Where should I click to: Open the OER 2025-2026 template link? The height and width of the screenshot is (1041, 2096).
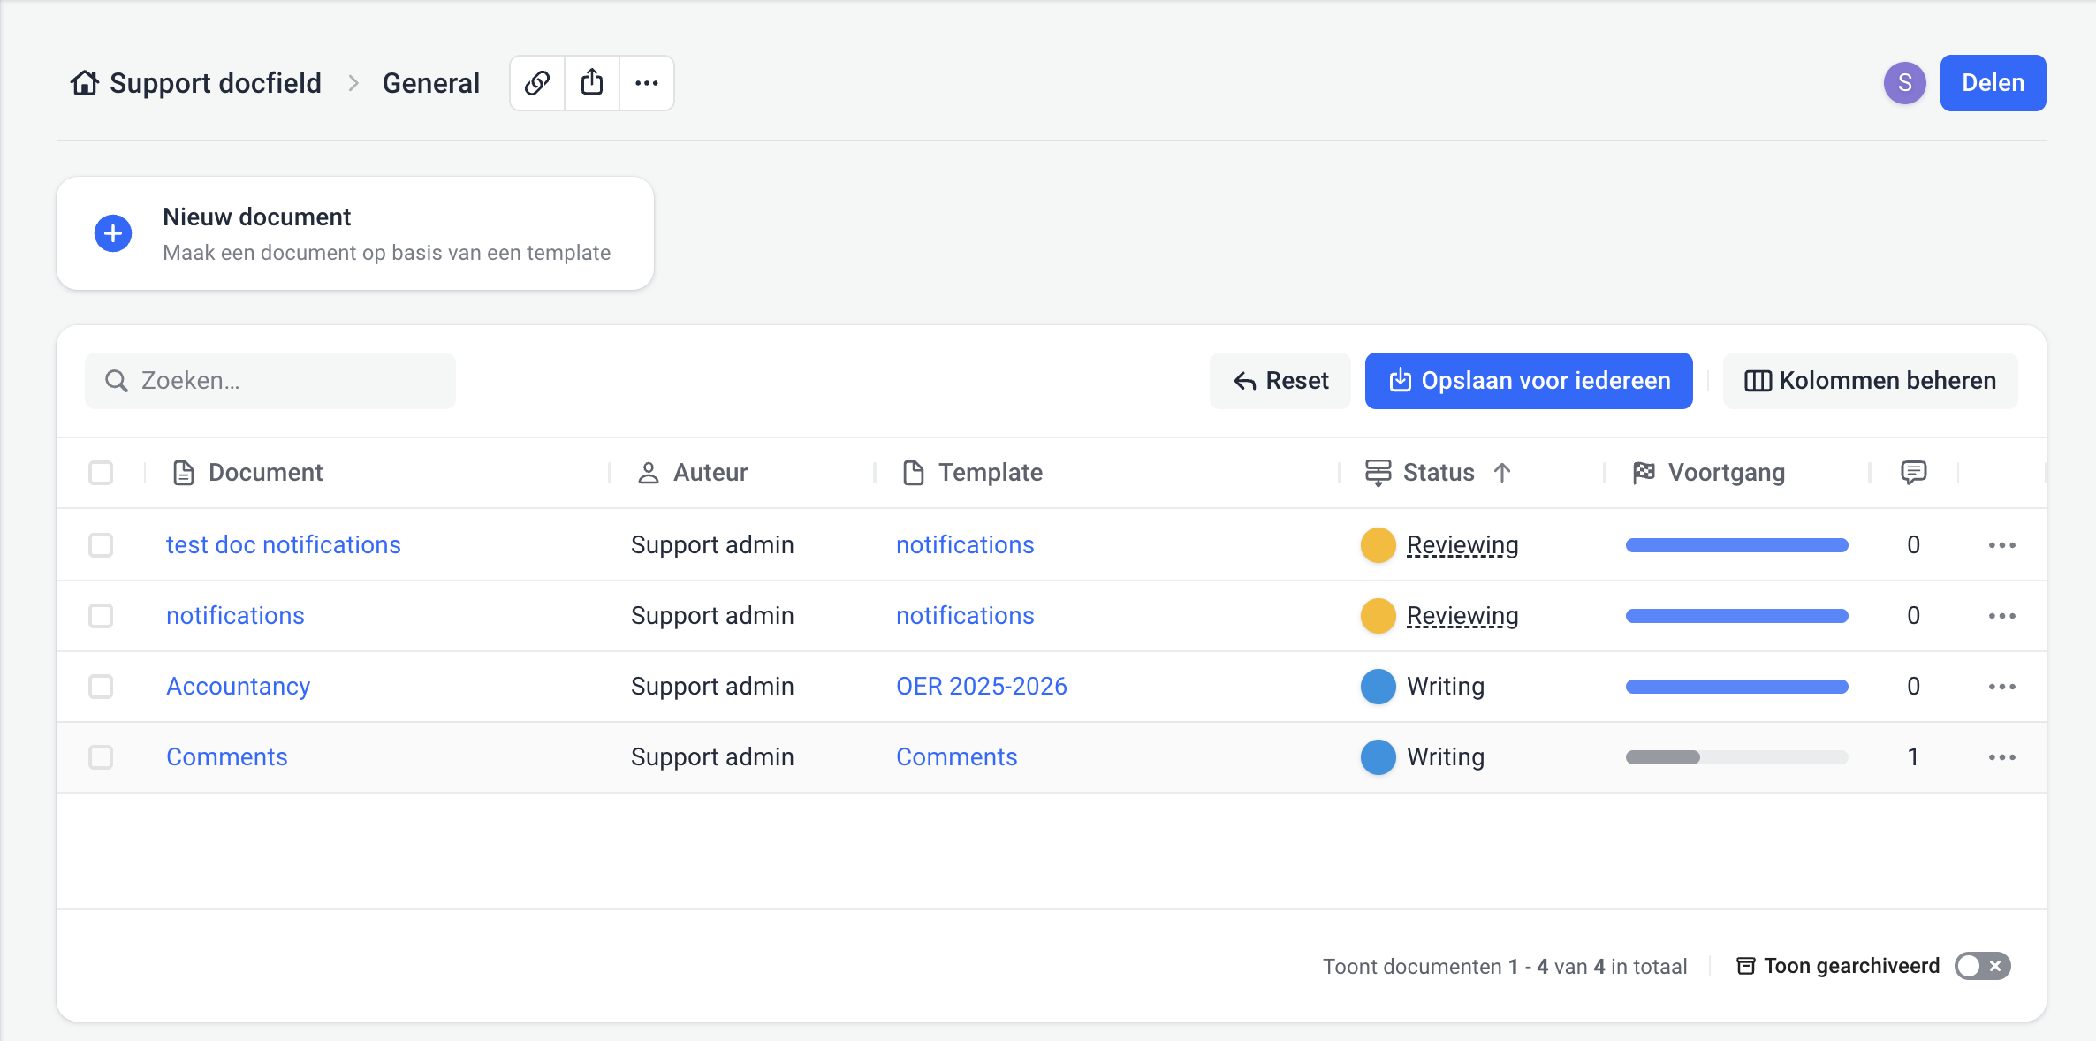pyautogui.click(x=981, y=687)
